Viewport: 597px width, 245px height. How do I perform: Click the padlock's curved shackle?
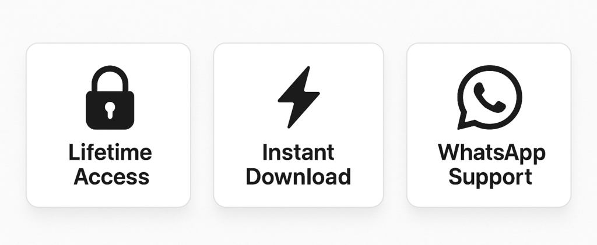coord(110,79)
